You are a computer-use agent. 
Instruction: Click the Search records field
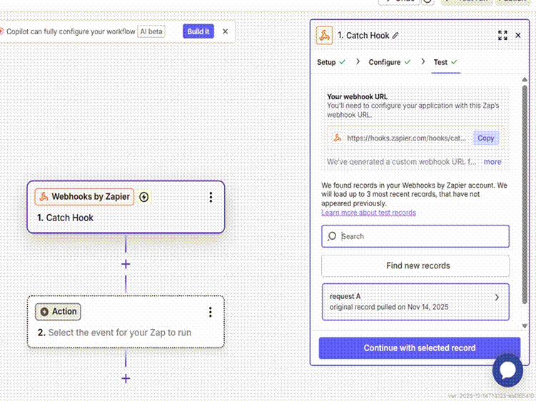(415, 236)
